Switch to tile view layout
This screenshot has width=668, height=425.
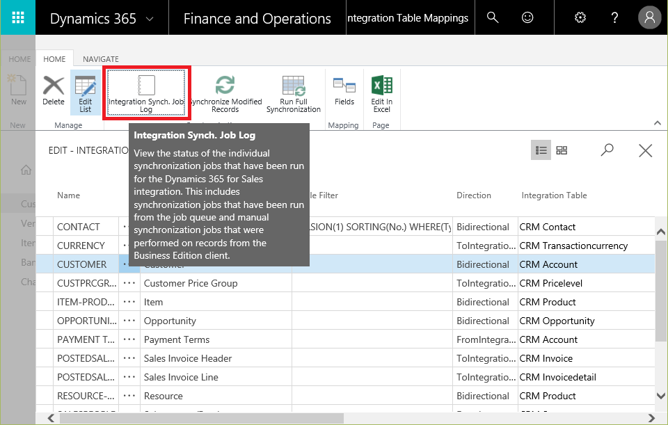pyautogui.click(x=562, y=150)
